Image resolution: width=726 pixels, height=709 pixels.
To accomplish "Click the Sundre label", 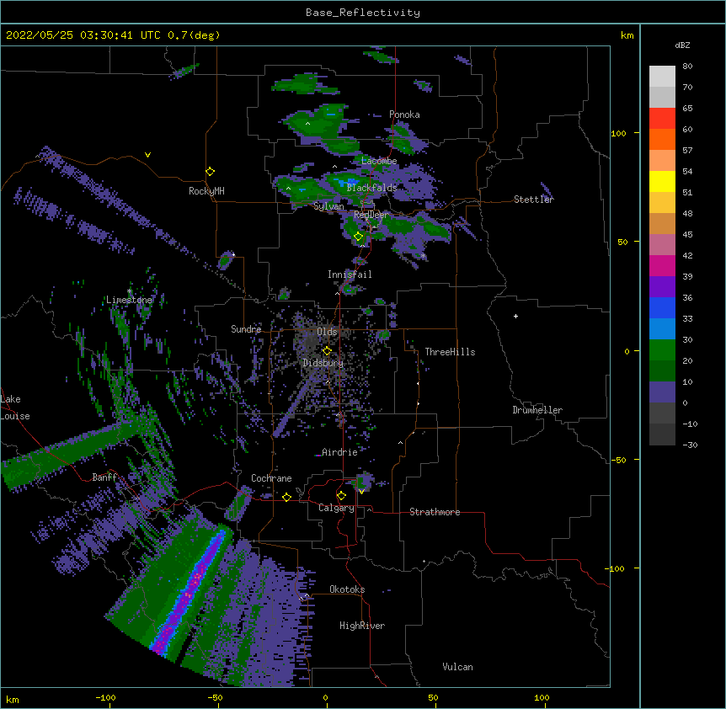I will pos(246,329).
